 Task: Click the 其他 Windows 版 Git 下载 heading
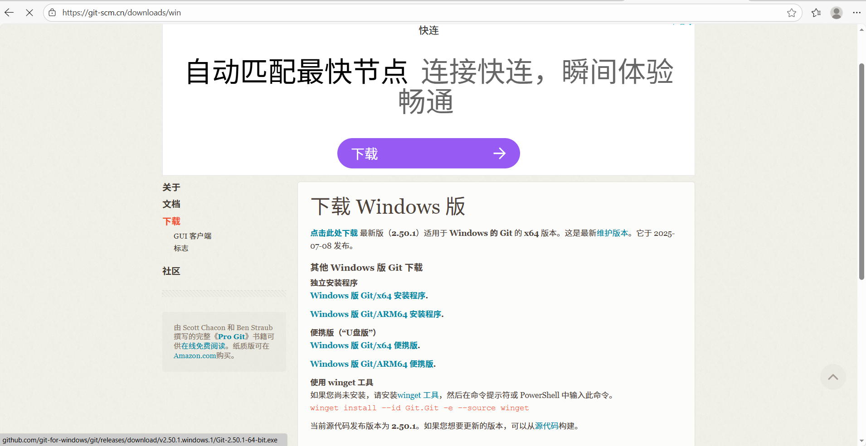click(366, 268)
